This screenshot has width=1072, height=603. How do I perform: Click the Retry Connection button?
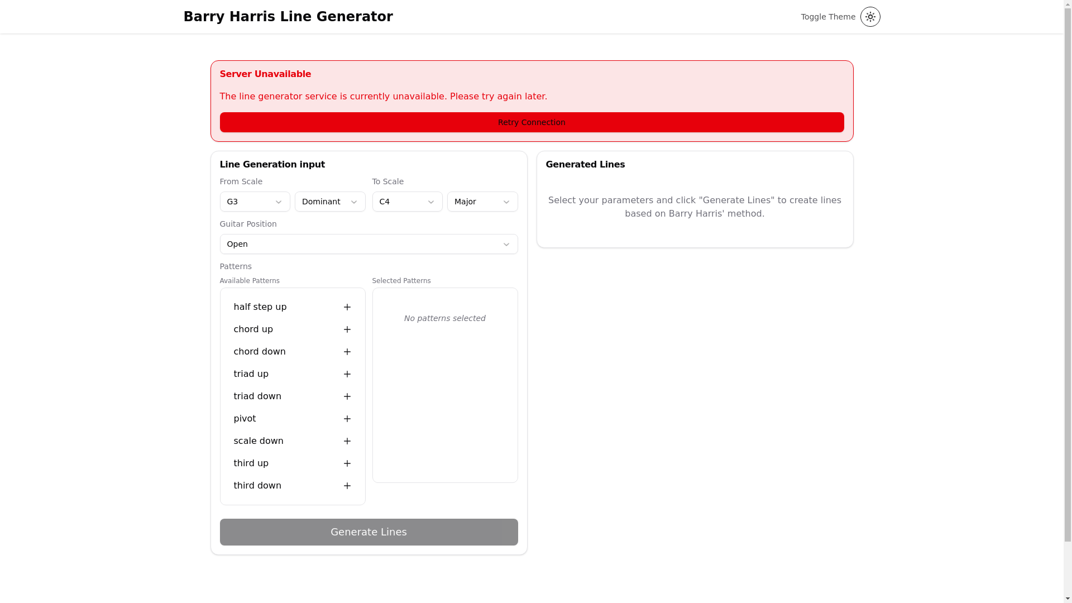[x=532, y=122]
